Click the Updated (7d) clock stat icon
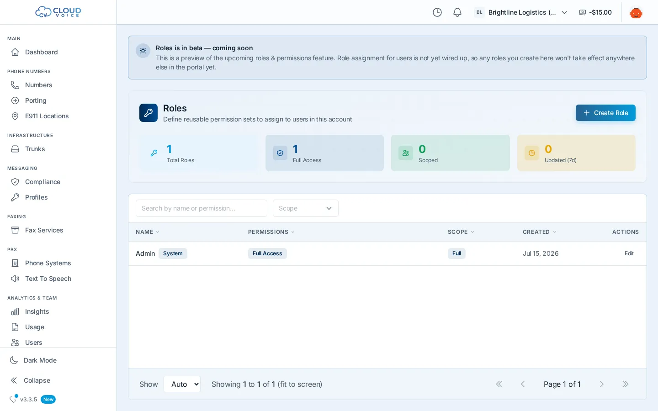The image size is (658, 411). click(x=532, y=153)
